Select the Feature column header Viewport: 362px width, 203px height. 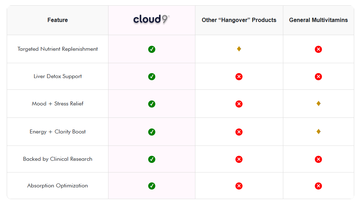click(57, 20)
